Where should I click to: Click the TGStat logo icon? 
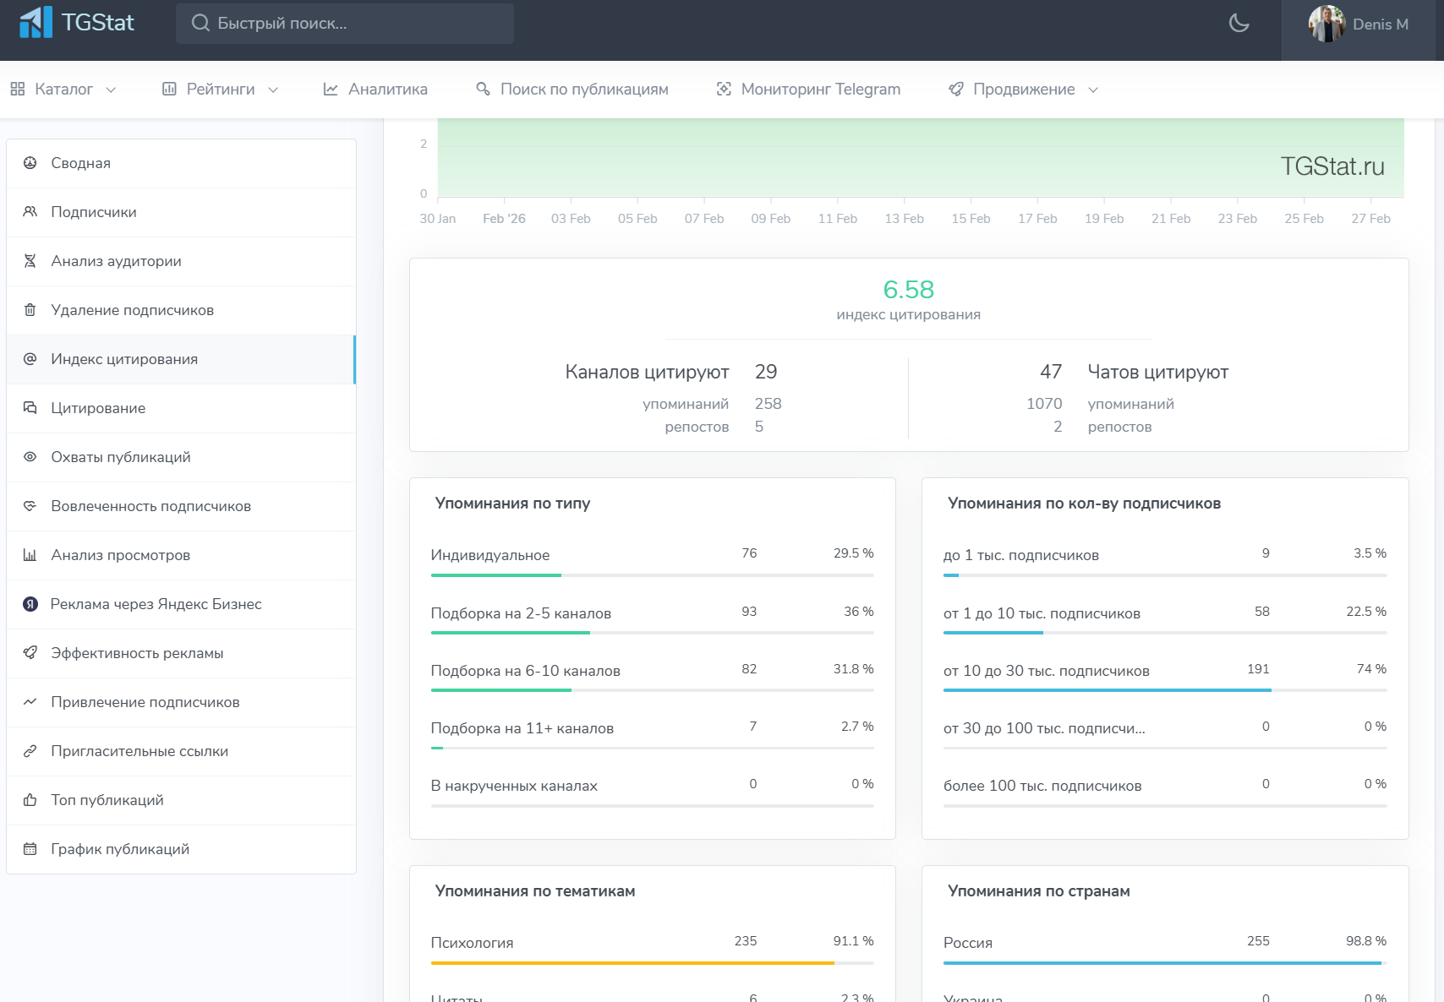[36, 23]
